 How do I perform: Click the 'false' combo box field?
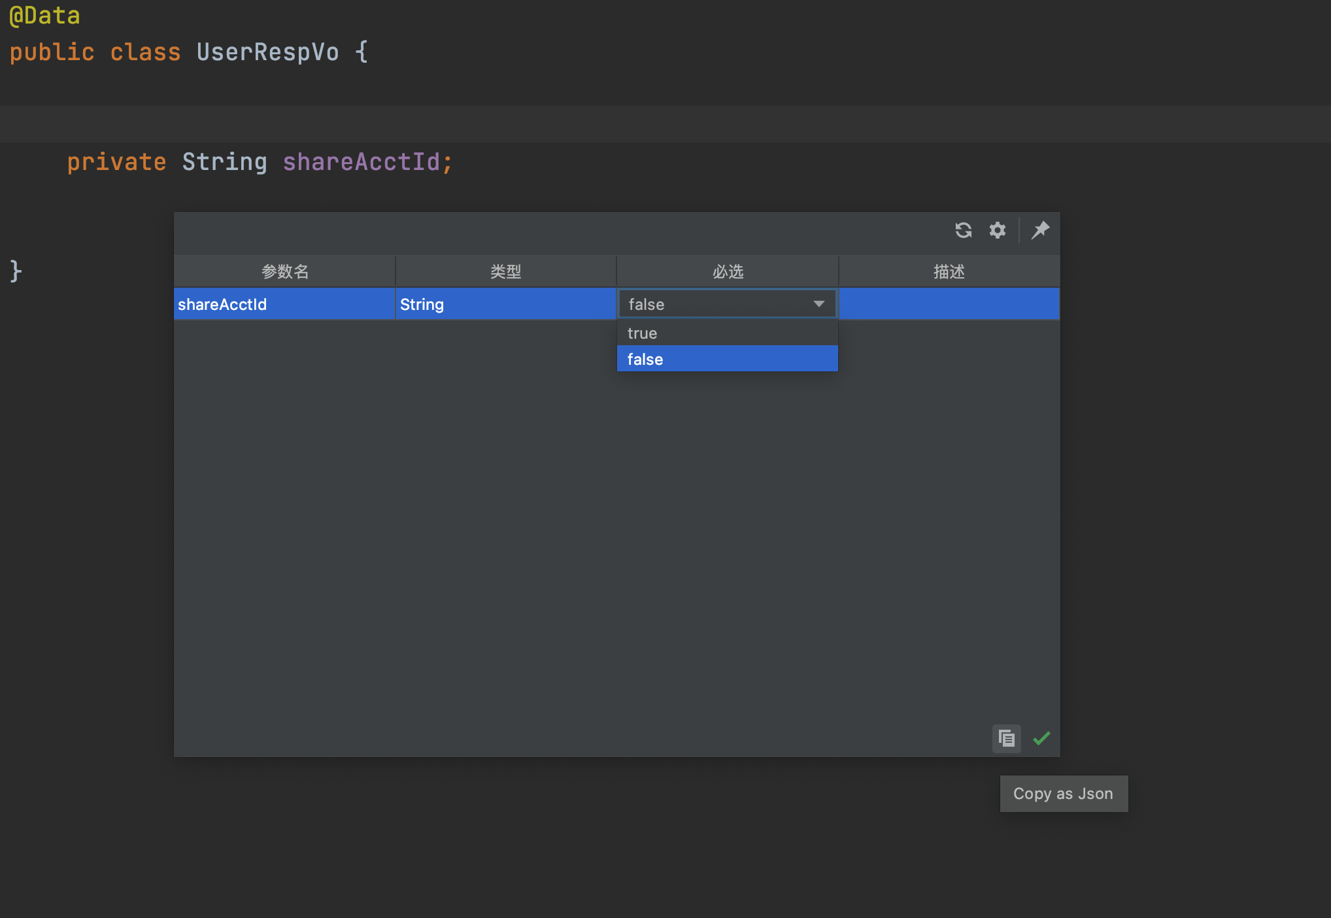[713, 304]
